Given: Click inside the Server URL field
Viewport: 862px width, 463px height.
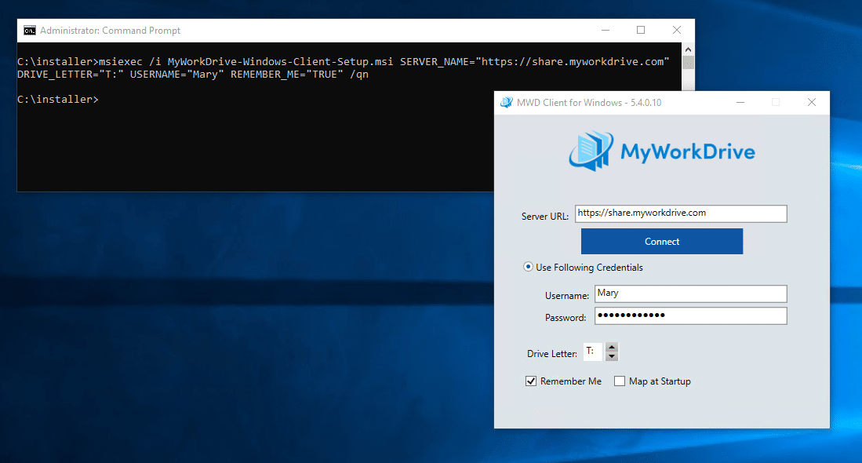Looking at the screenshot, I should (679, 213).
